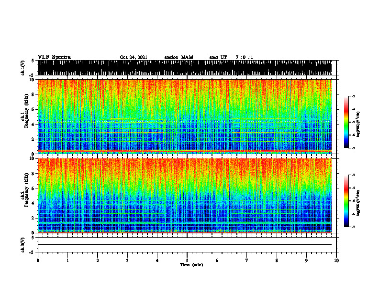Click the "10" tick atop ch.2 frequency axis
This screenshot has width=379, height=292.
tap(32, 158)
